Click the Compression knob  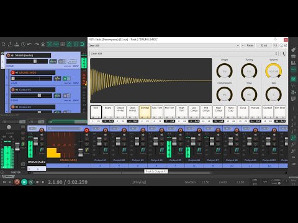224,95
